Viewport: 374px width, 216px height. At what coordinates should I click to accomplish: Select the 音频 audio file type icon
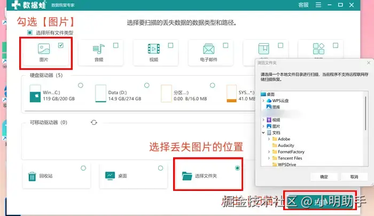[x=98, y=49]
